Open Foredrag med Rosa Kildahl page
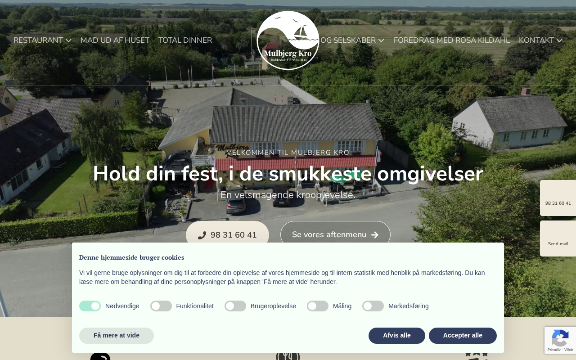Screen dimensions: 576x360 point(452,40)
